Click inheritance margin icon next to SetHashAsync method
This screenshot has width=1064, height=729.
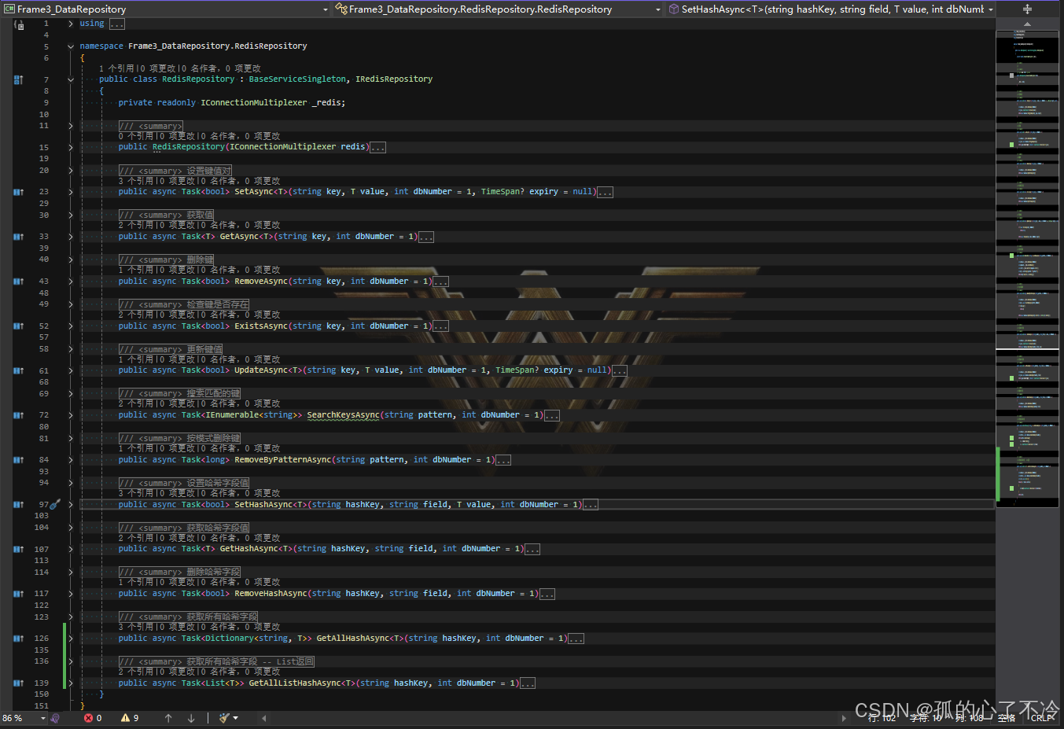tap(19, 505)
